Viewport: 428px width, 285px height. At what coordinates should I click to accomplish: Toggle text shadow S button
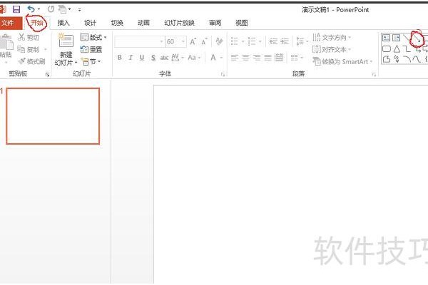click(153, 58)
